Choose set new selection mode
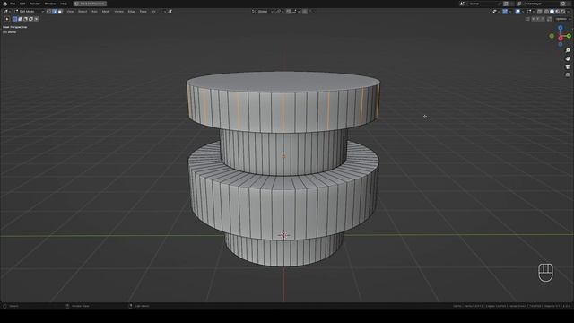Image resolution: width=574 pixels, height=323 pixels. 14,19
